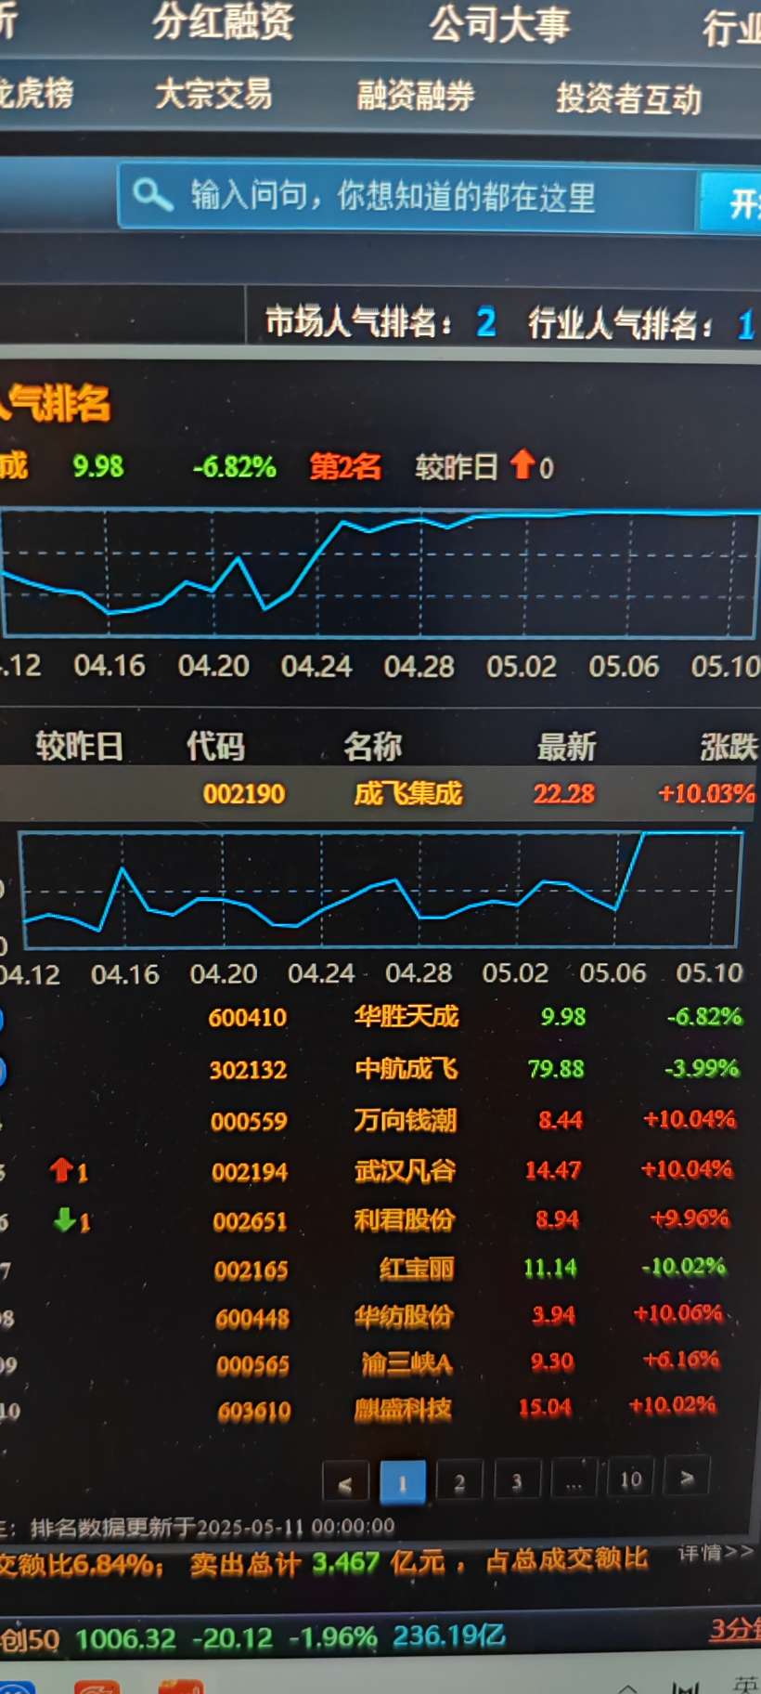
Task: Select stock code 600410
Action: coord(247,1018)
